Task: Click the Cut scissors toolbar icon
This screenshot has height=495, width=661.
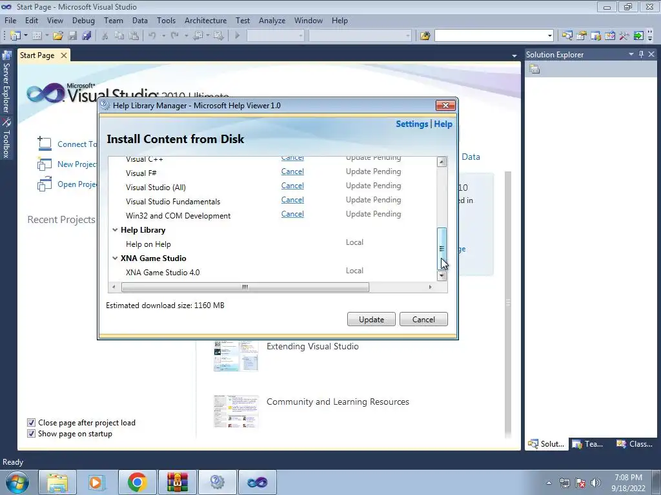Action: (105, 36)
